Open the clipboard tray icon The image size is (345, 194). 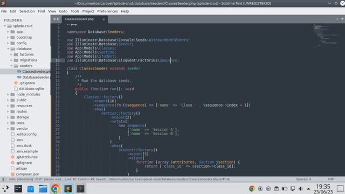[x=277, y=189]
